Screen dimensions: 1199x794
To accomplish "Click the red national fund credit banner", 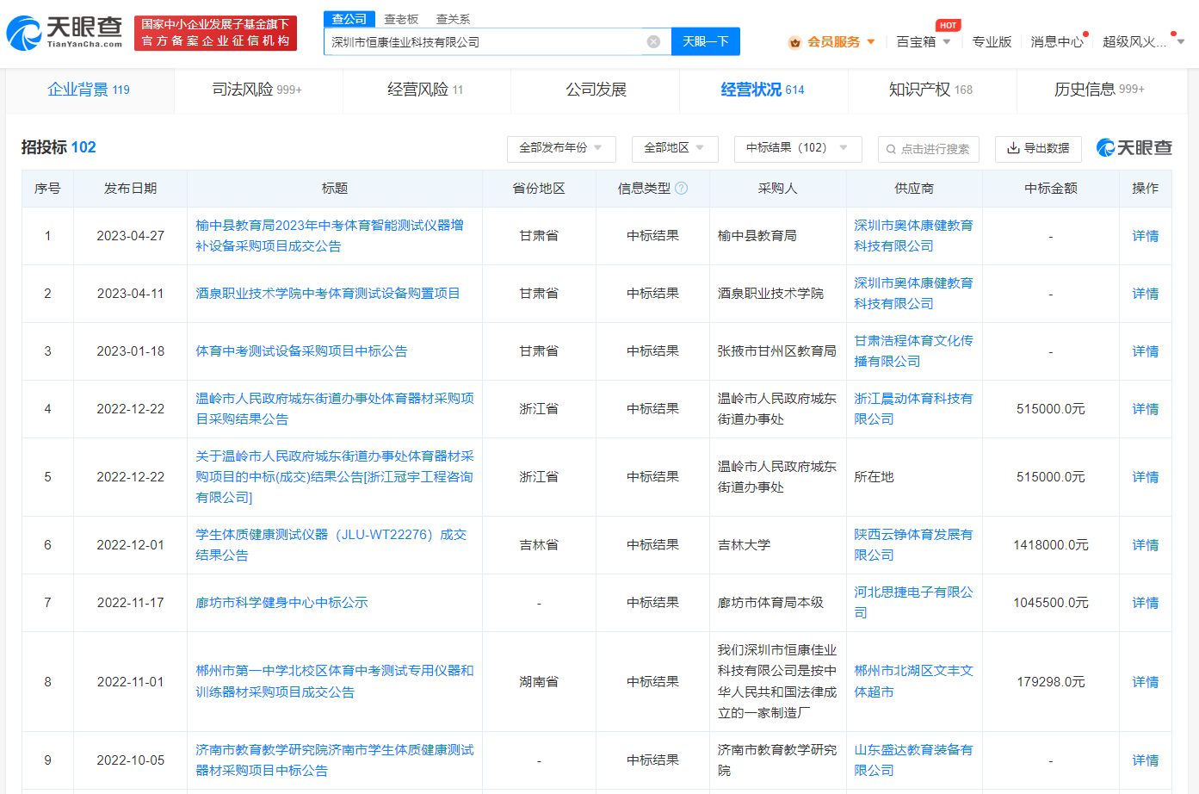I will (215, 33).
